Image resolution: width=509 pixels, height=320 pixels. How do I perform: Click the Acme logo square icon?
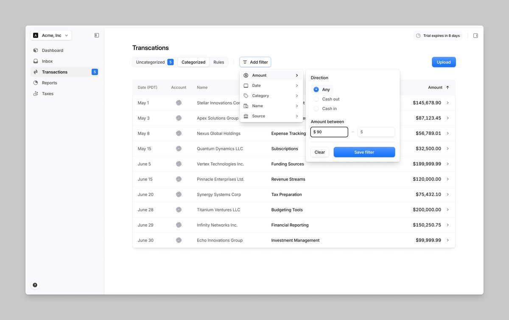tap(36, 36)
